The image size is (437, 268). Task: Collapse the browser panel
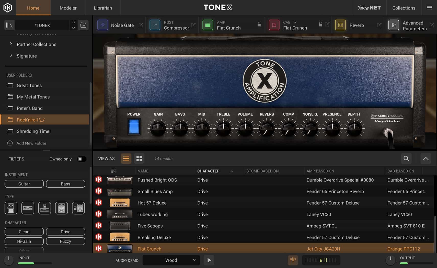(x=426, y=159)
